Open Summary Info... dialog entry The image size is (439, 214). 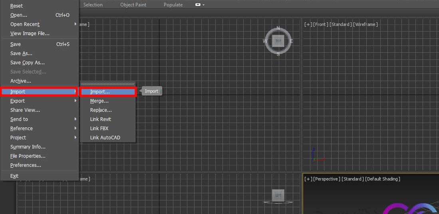(x=39, y=147)
